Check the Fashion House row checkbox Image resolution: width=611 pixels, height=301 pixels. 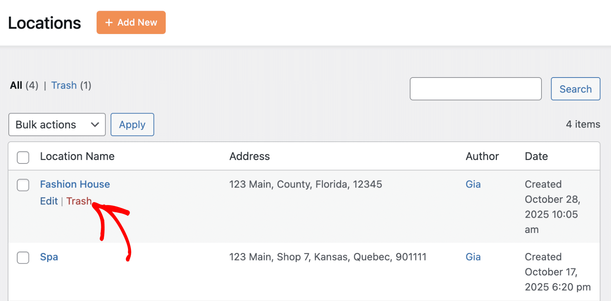coord(23,185)
